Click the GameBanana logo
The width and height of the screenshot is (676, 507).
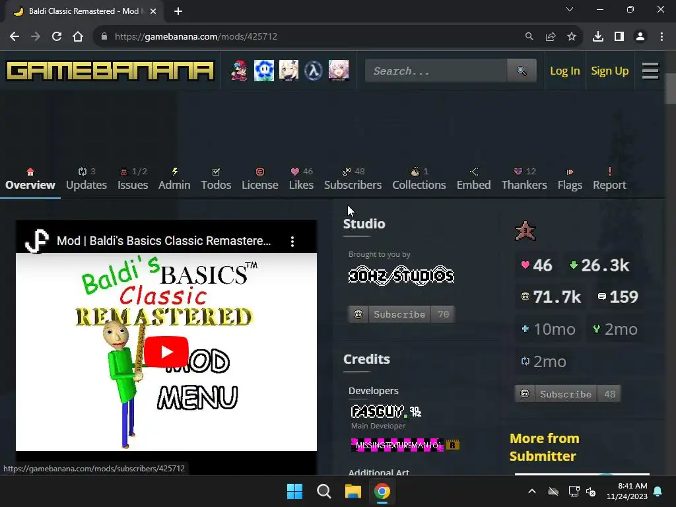tap(110, 71)
